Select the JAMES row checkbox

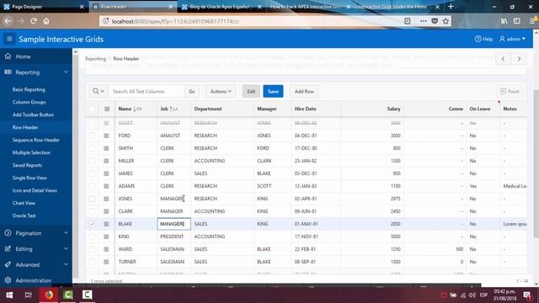coord(92,173)
